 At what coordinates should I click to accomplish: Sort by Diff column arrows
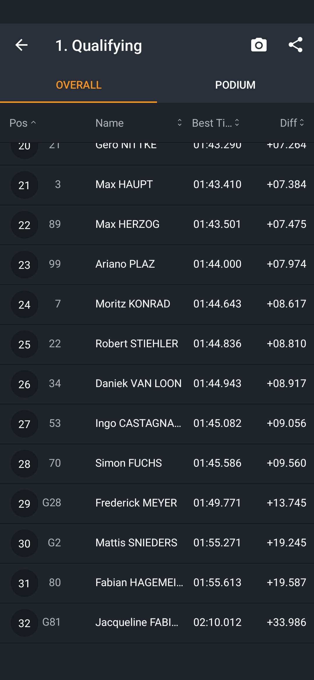[302, 123]
